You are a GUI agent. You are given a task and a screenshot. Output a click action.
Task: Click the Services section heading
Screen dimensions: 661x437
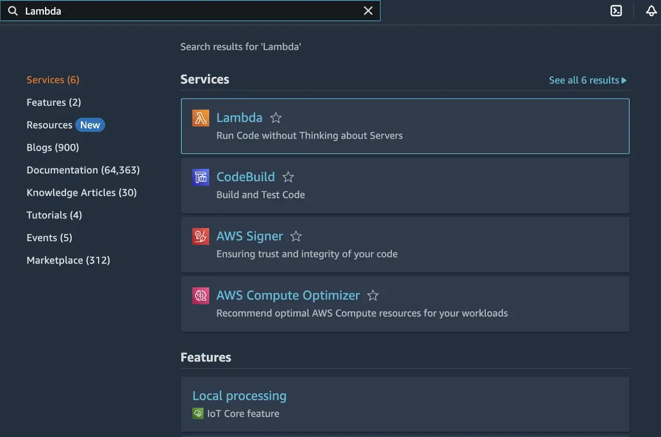(x=205, y=79)
